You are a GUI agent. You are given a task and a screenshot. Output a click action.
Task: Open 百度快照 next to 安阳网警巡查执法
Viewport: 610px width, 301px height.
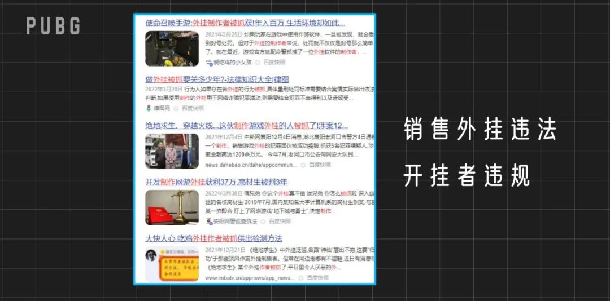coord(280,222)
